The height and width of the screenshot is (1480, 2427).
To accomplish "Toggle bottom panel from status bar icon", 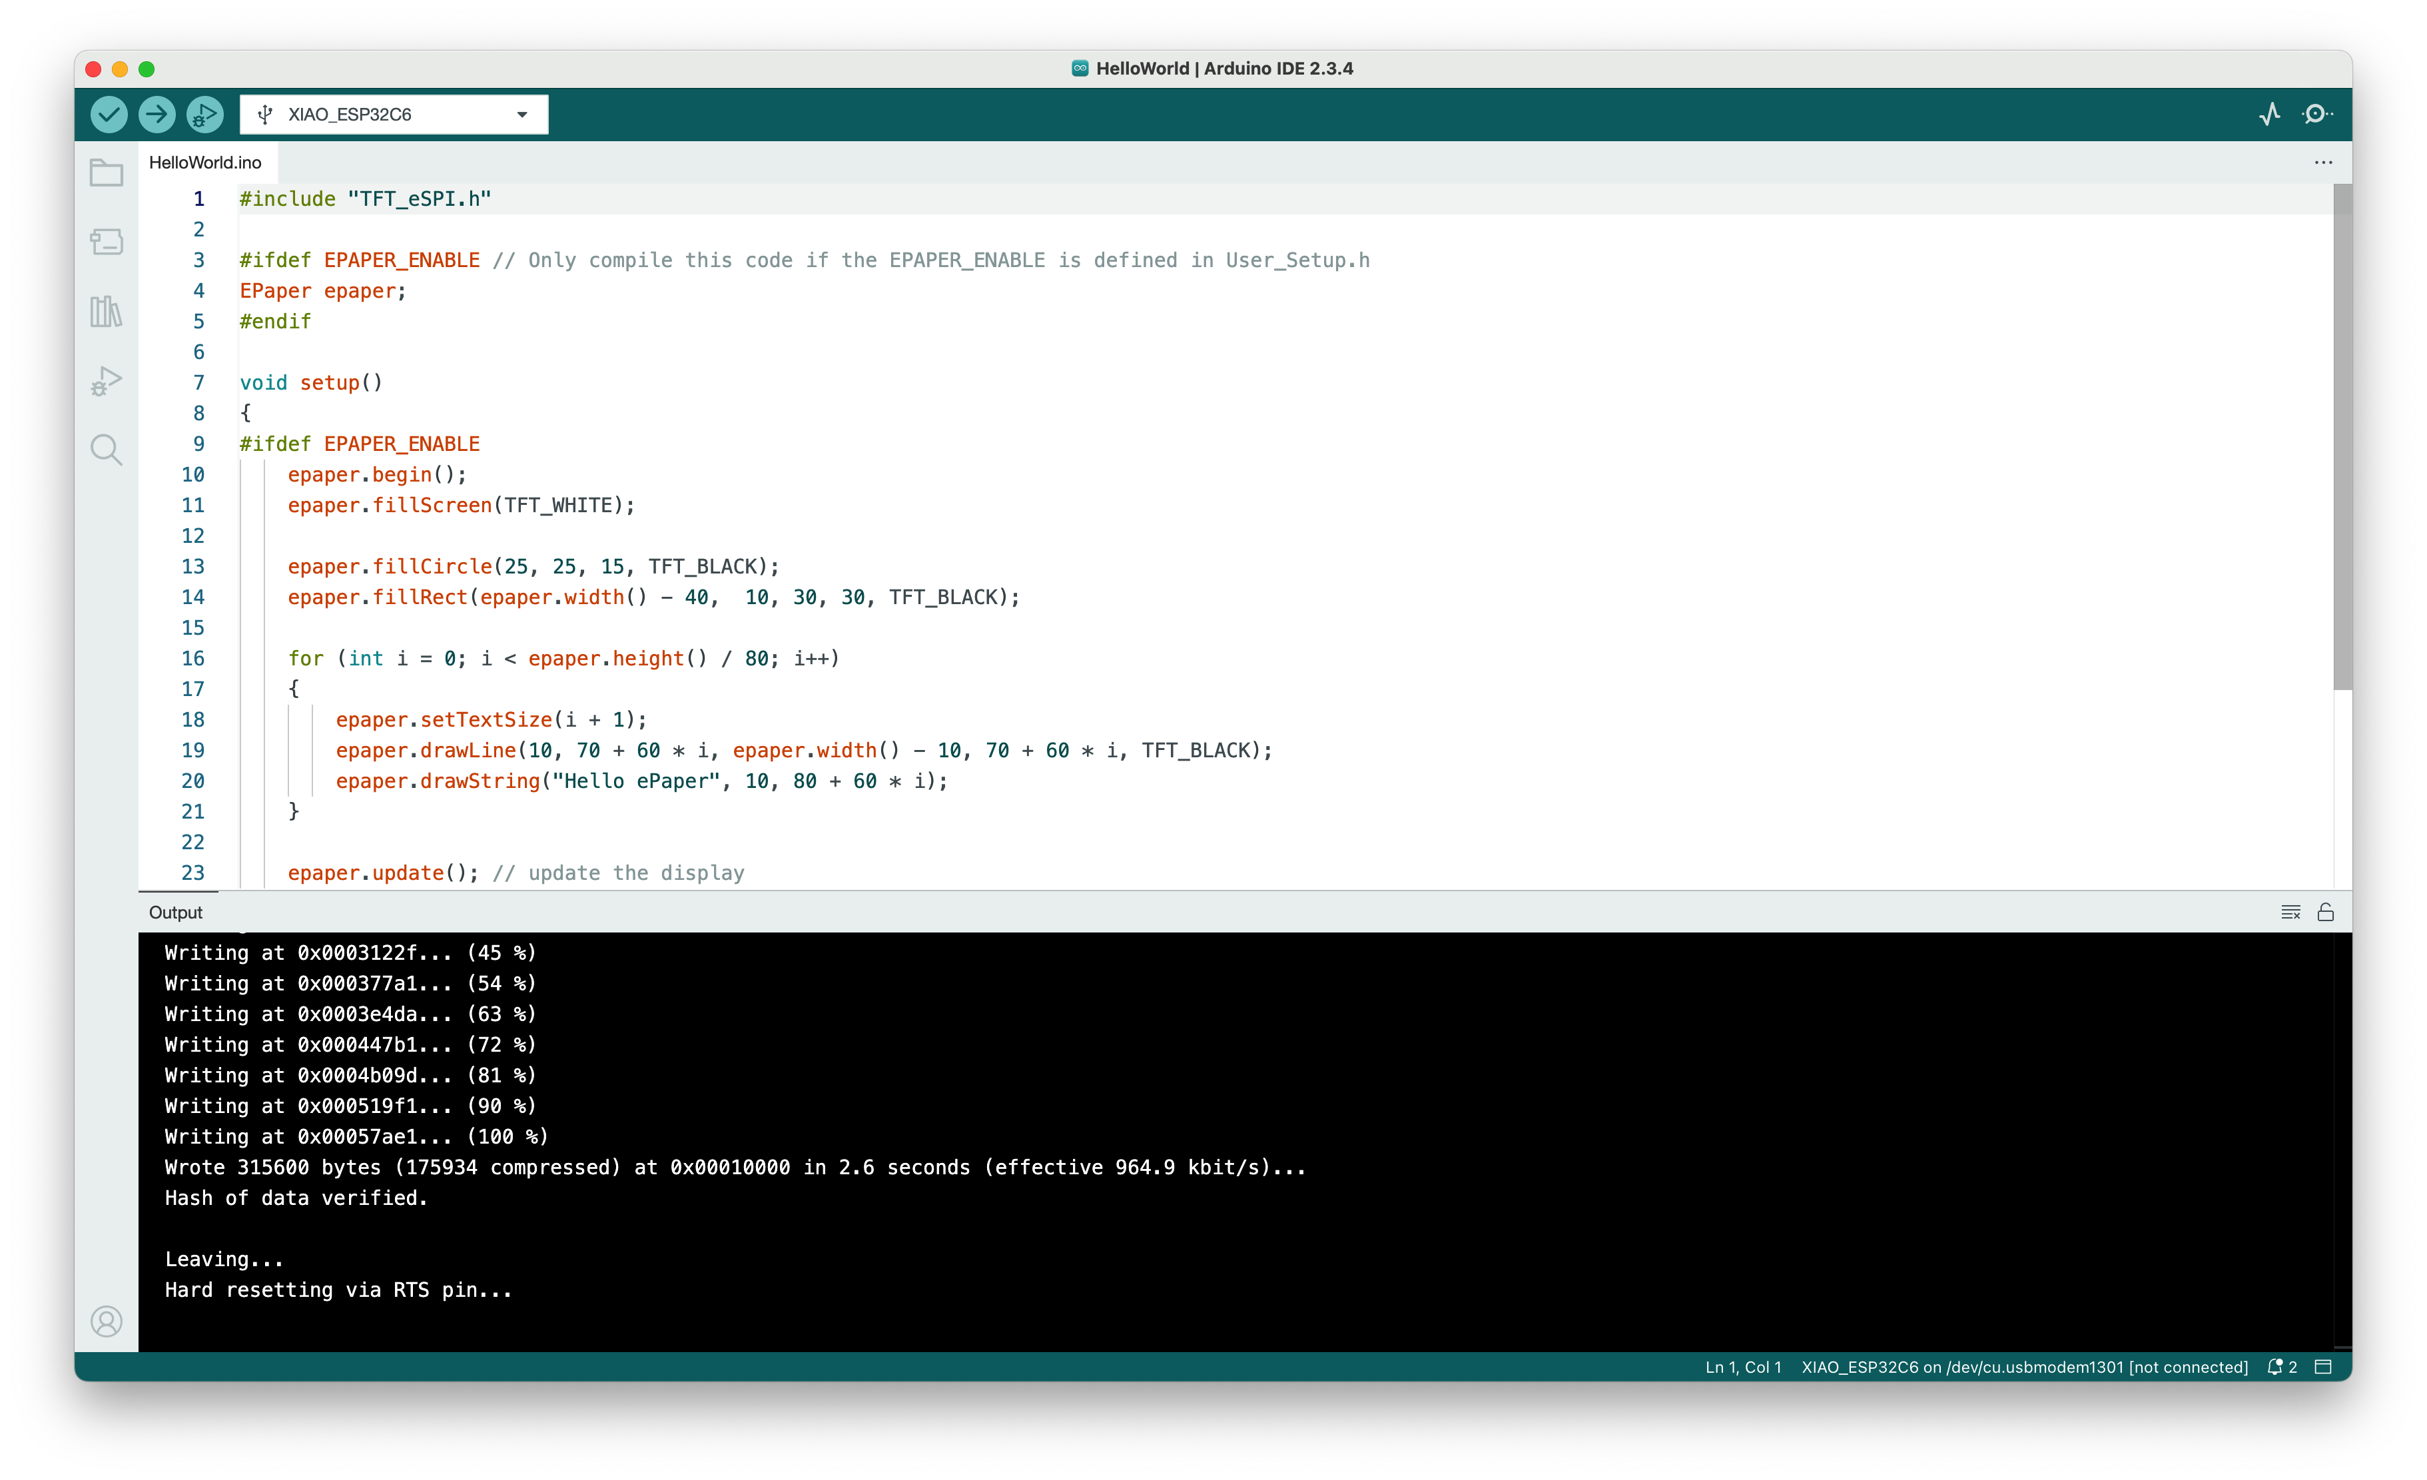I will [2322, 1367].
